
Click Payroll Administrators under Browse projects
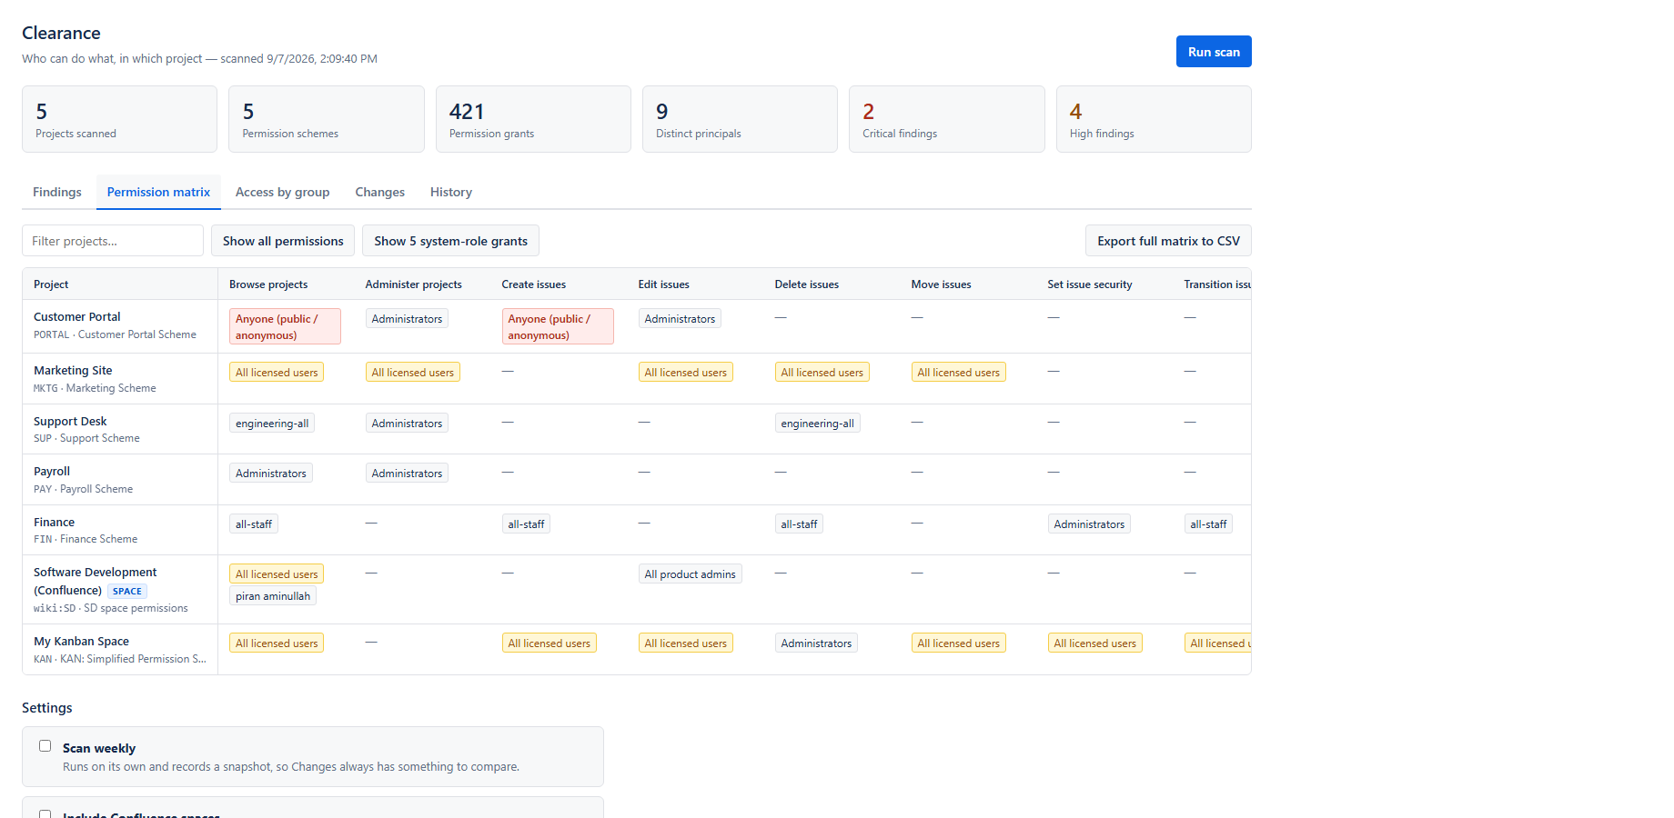click(271, 474)
